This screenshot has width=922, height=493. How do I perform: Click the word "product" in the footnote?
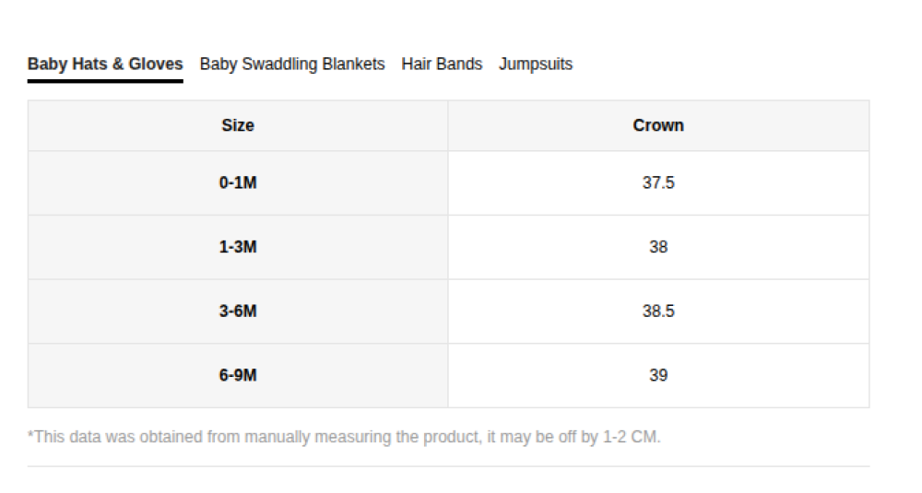click(452, 437)
